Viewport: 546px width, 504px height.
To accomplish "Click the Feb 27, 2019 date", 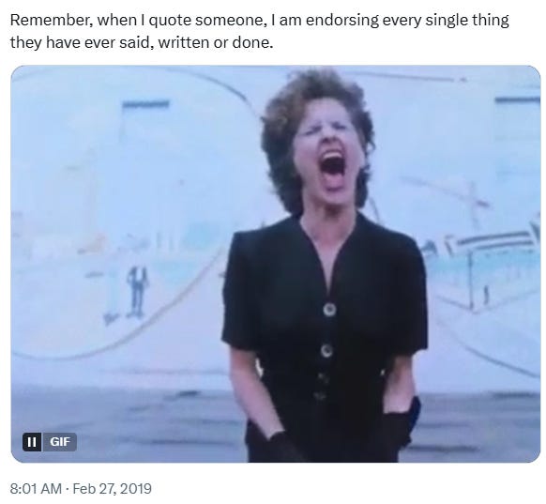I will (113, 488).
